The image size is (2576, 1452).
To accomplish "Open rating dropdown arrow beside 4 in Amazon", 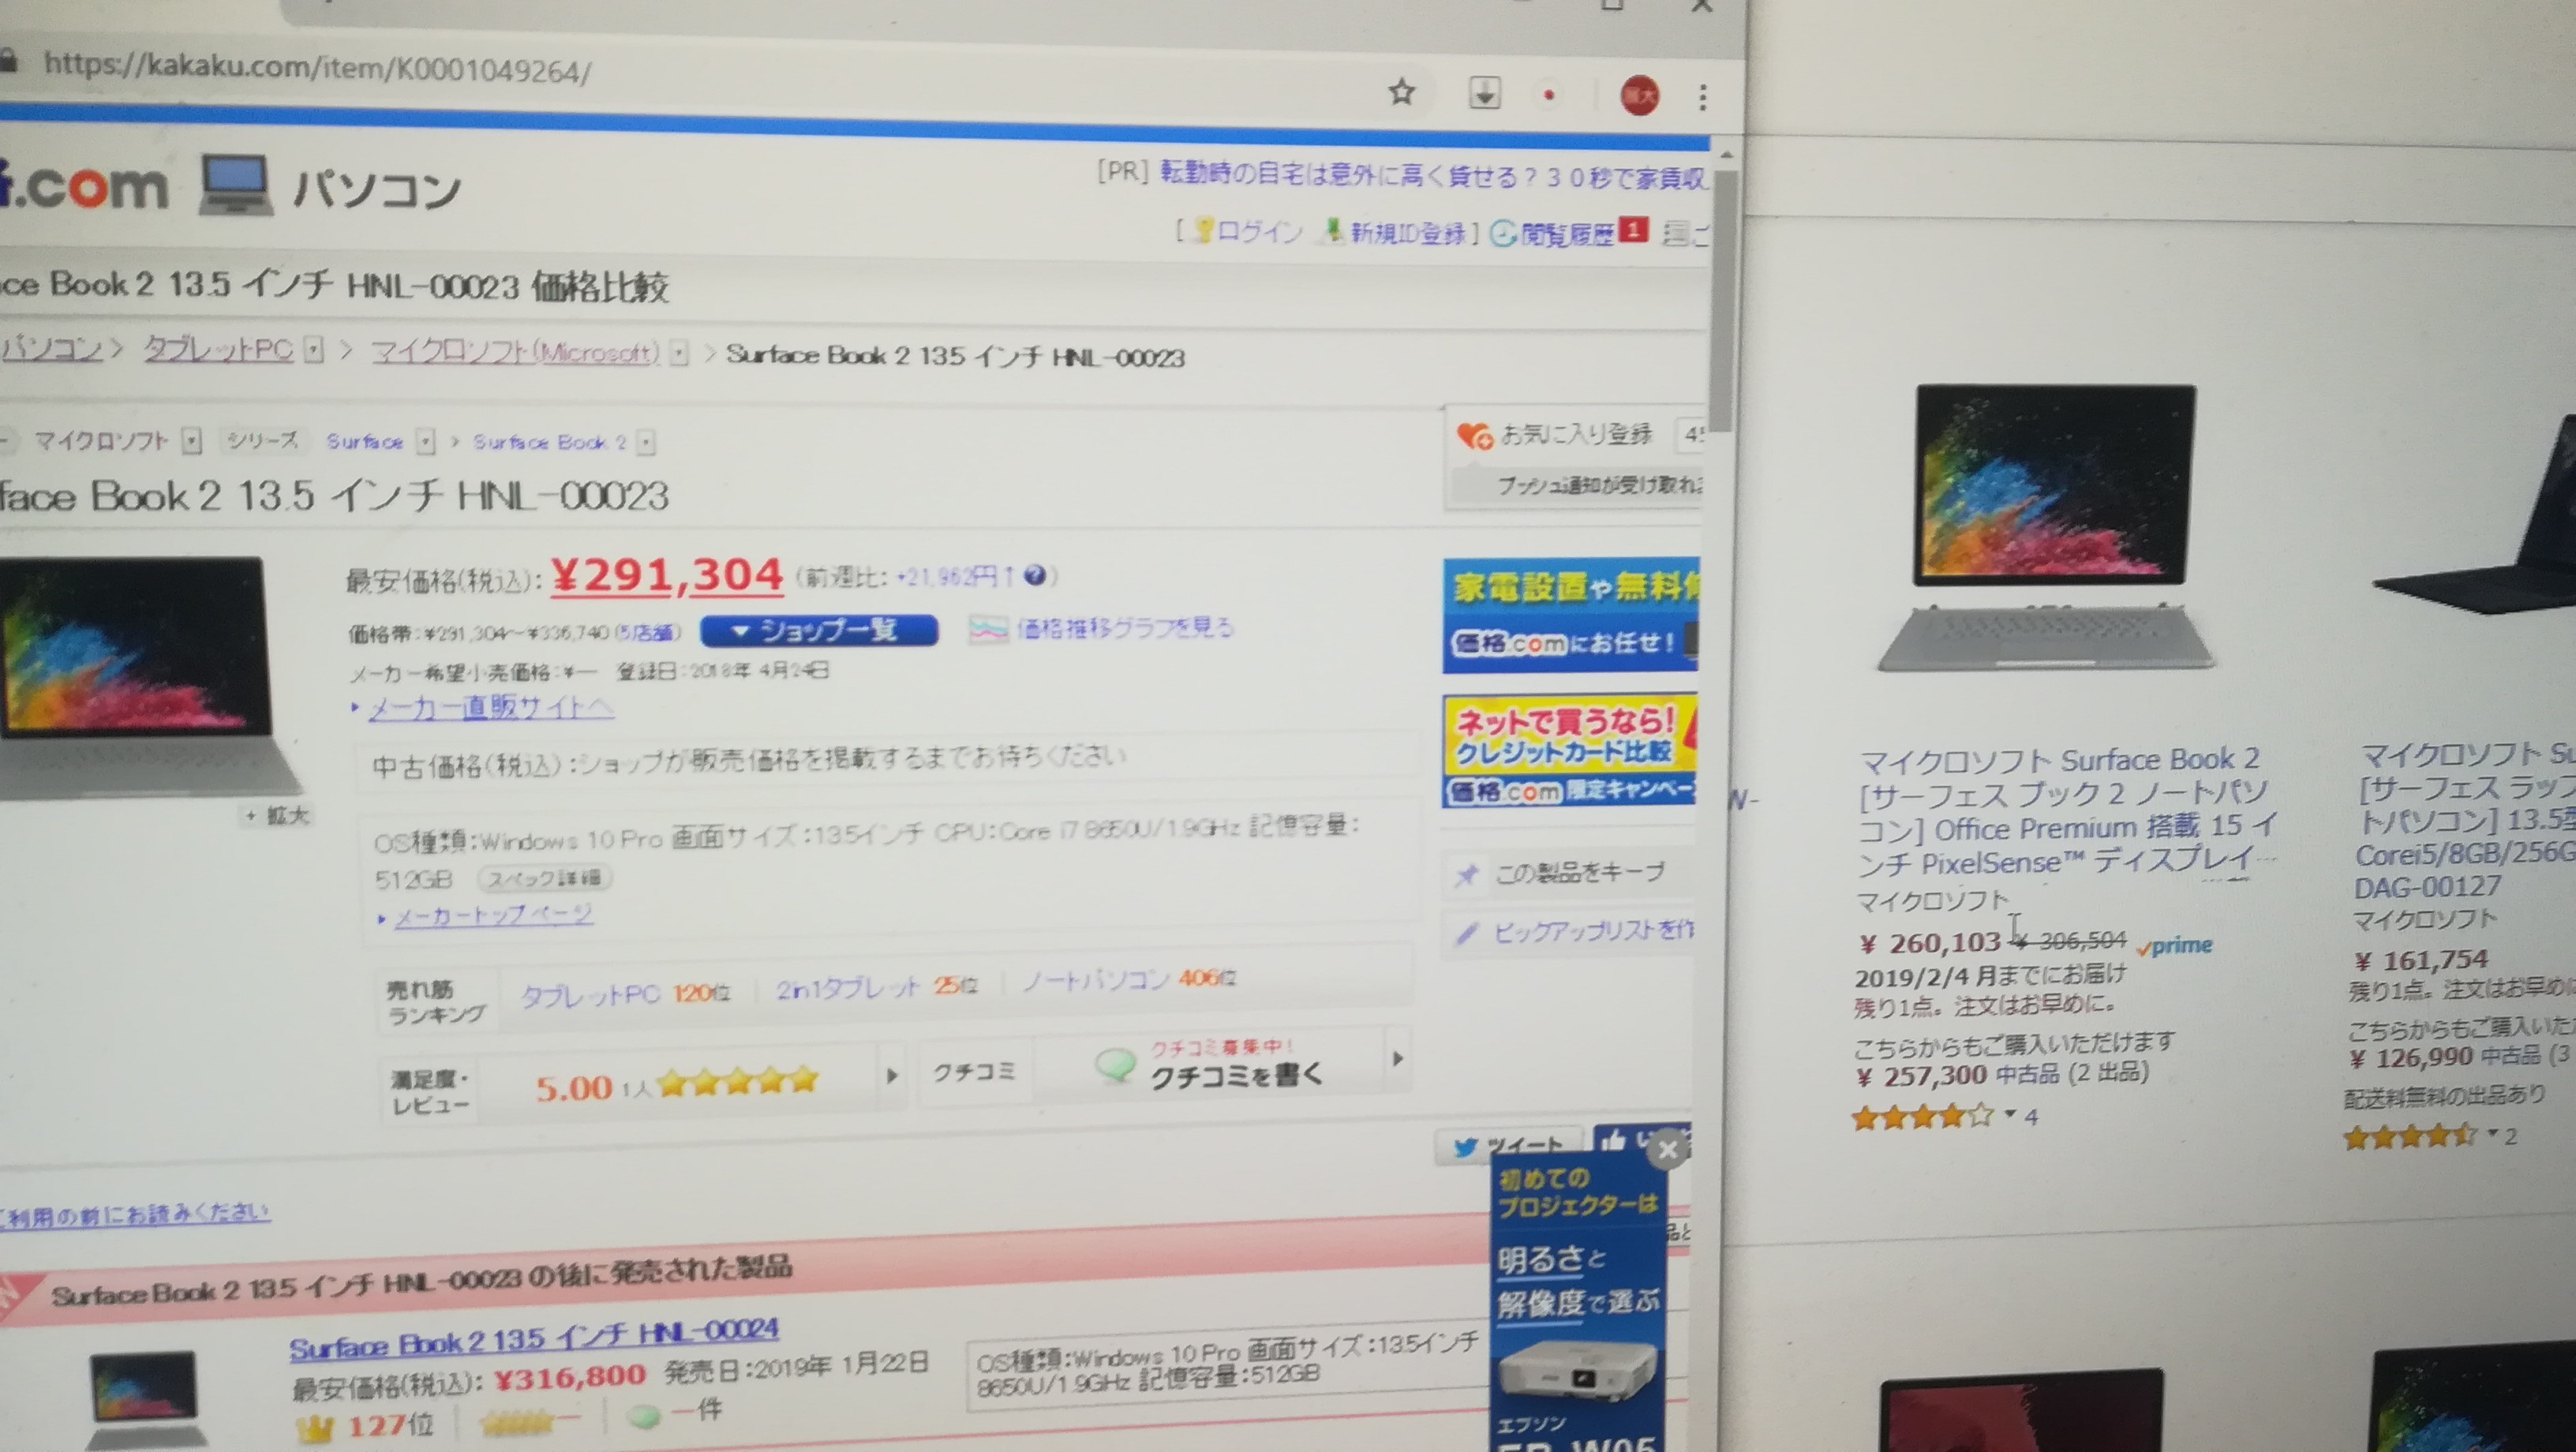I will (2010, 1114).
